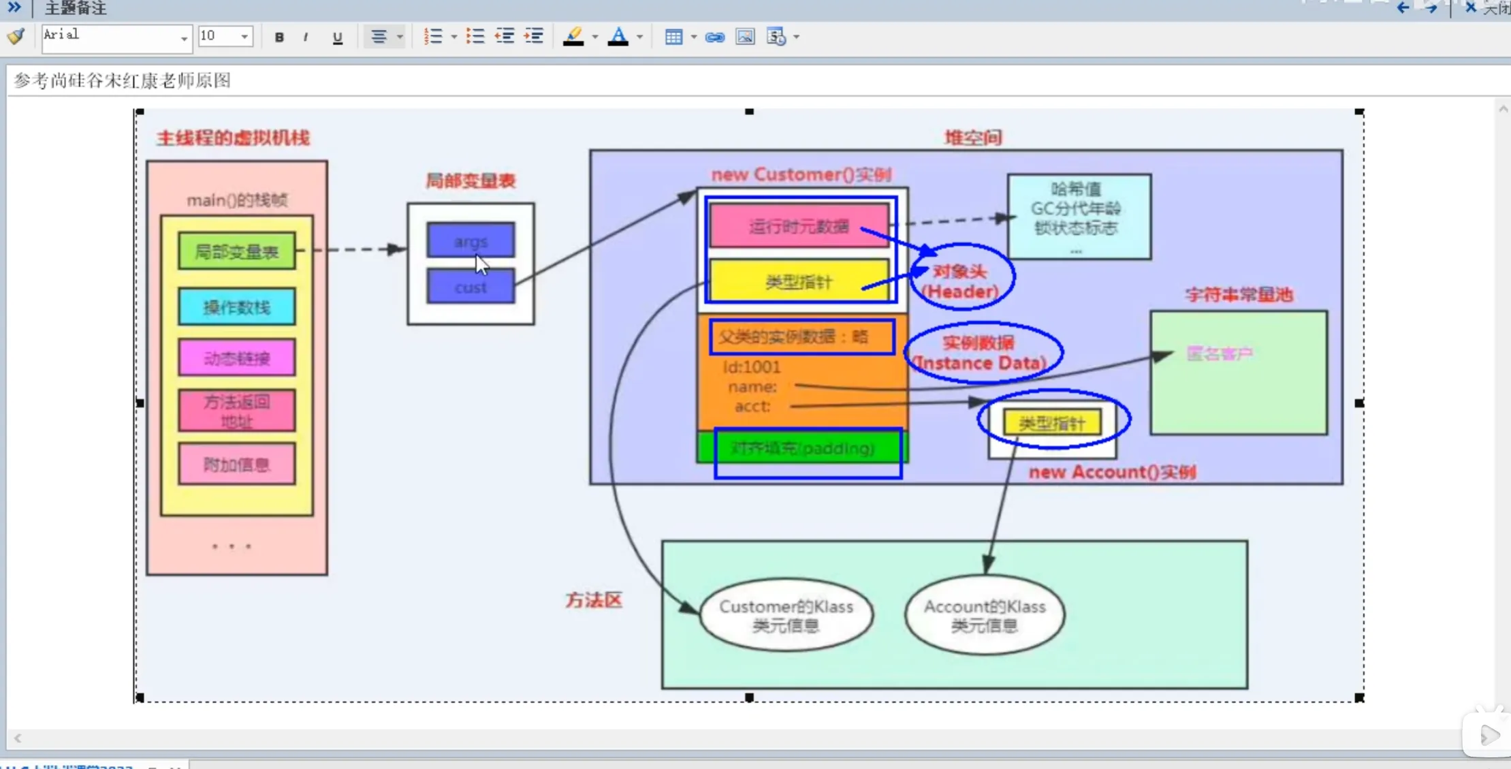Click the video play overlay button
This screenshot has width=1511, height=769.
pyautogui.click(x=1489, y=735)
